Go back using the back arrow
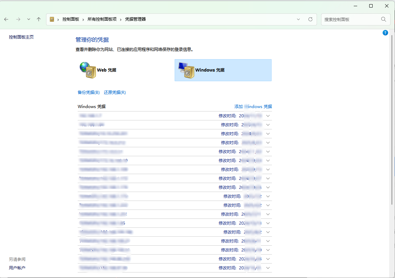 [6, 19]
